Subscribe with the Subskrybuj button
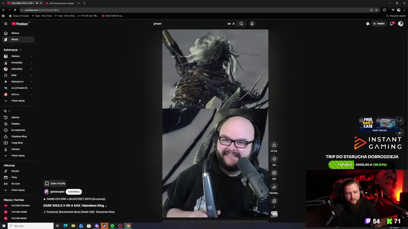Image resolution: width=408 pixels, height=229 pixels. tap(74, 192)
